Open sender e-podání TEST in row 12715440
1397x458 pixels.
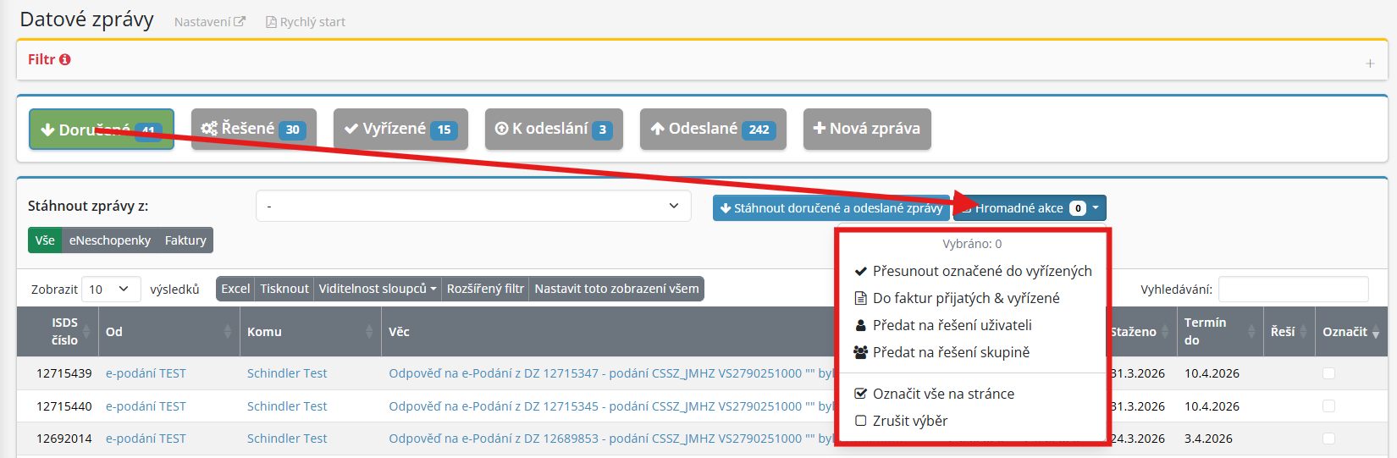pos(146,406)
